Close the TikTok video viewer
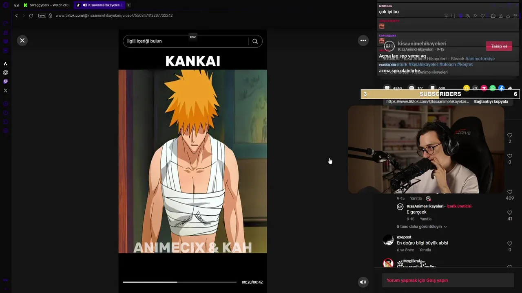Image resolution: width=522 pixels, height=293 pixels. (22, 40)
